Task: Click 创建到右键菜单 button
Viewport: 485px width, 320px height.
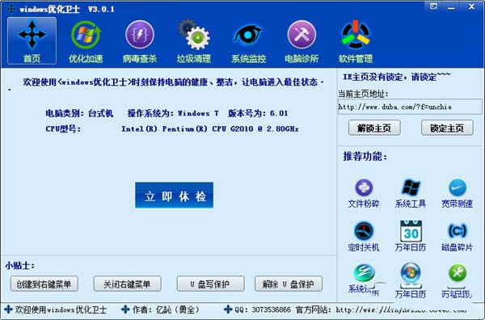Action: click(x=44, y=284)
